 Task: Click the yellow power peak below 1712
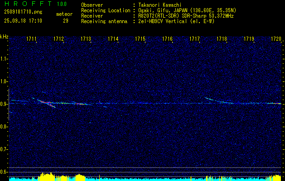[x=48, y=176]
